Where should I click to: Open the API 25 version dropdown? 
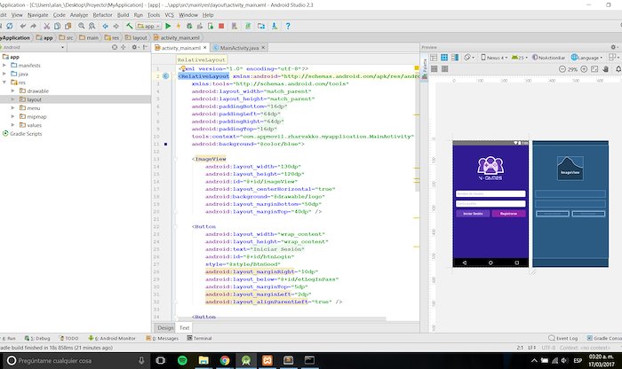(520, 58)
